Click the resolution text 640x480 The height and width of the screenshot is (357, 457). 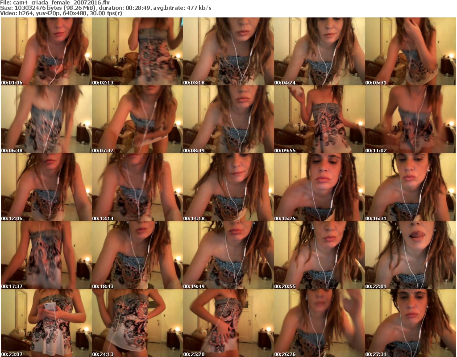coord(75,13)
